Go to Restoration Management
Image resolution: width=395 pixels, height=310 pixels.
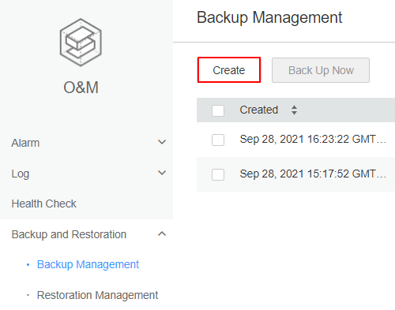pyautogui.click(x=97, y=295)
